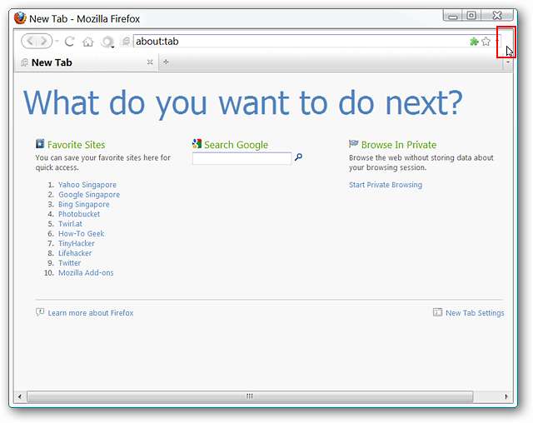Reload the page with the Reload button
The height and width of the screenshot is (423, 533).
coord(70,42)
